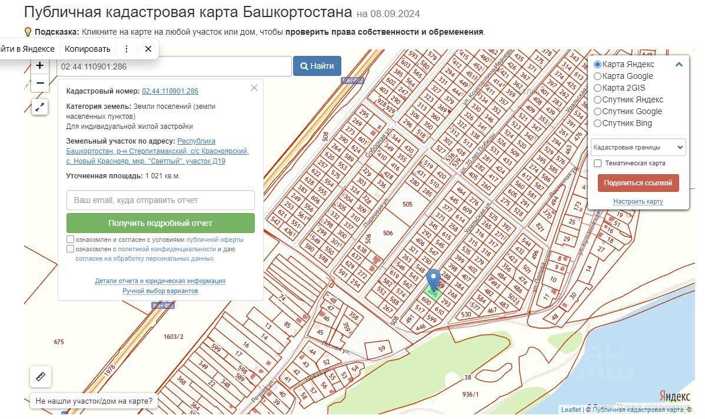The height and width of the screenshot is (419, 705).
Task: Focus the email input for report
Action: point(161,200)
